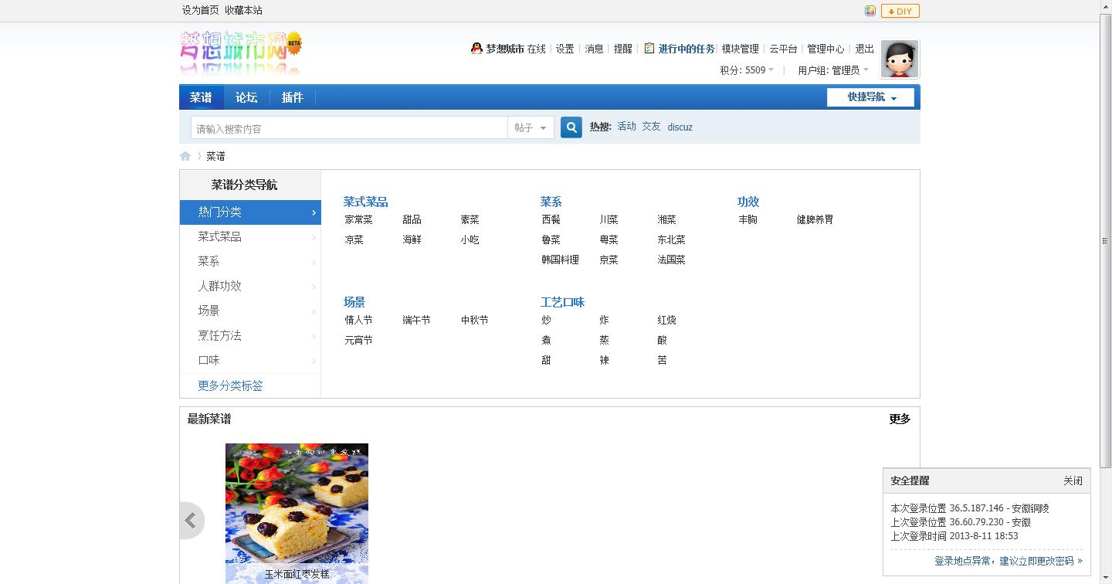
Task: Click 退出 to log out
Action: [x=864, y=49]
